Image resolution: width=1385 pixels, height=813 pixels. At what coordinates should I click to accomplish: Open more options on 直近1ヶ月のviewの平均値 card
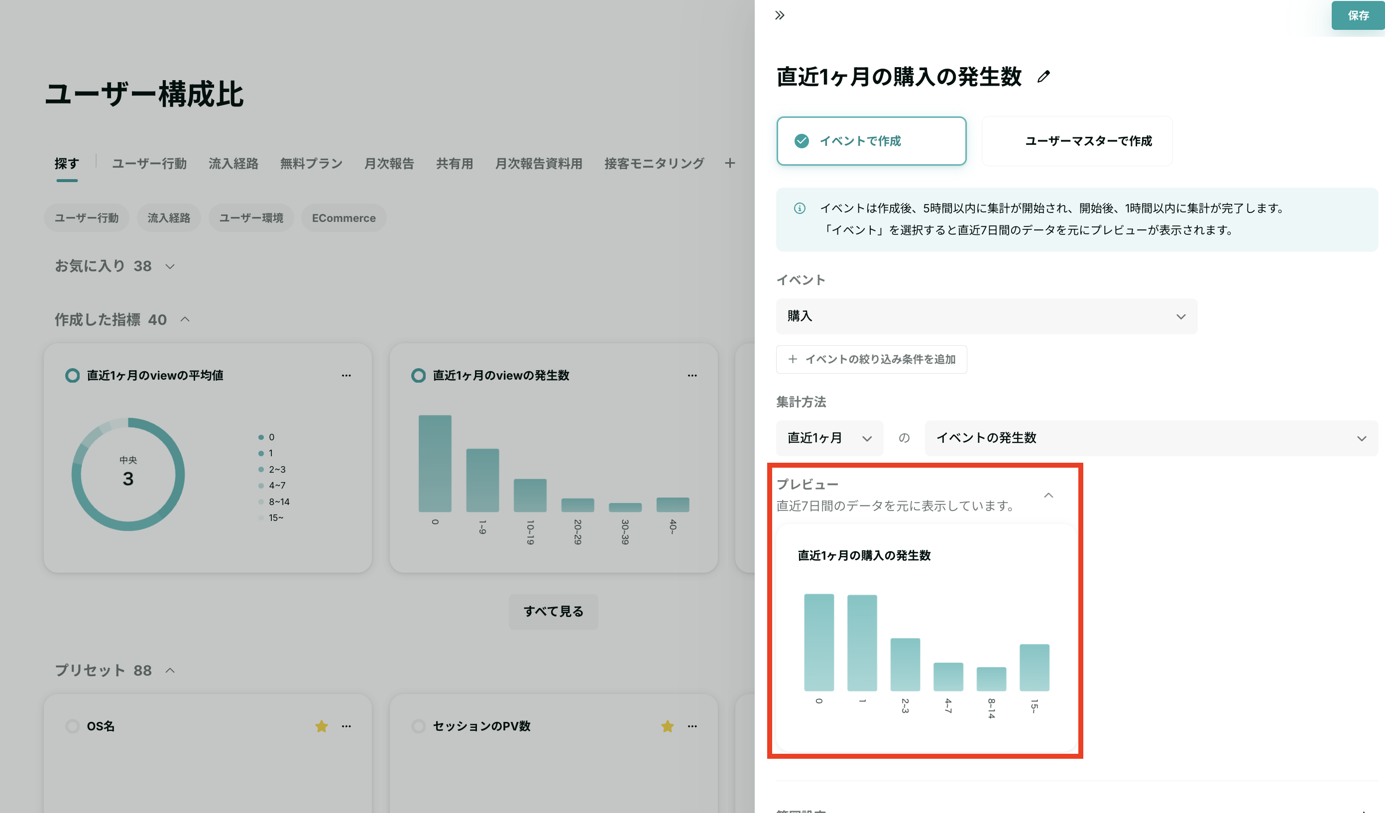pyautogui.click(x=346, y=376)
